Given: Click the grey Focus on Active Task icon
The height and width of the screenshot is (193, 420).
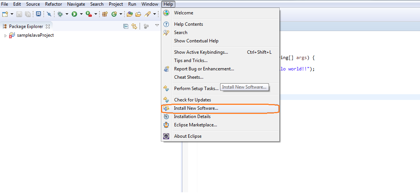Looking at the screenshot, I should tap(146, 26).
